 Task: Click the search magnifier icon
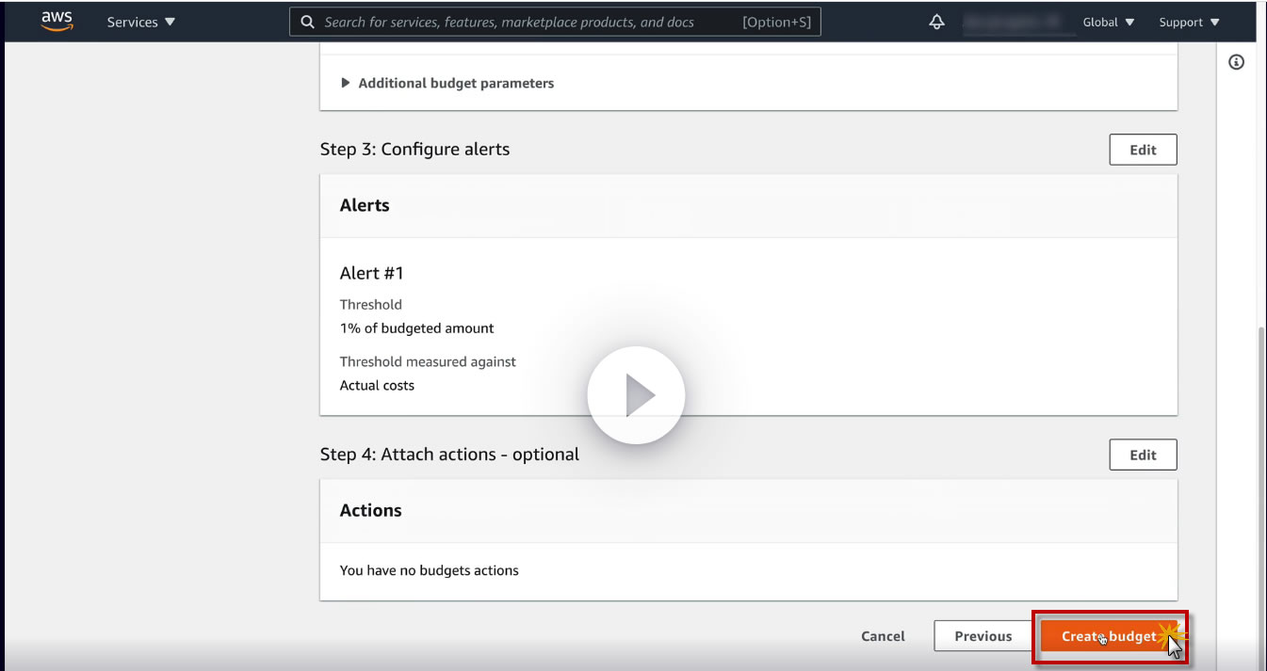coord(307,22)
